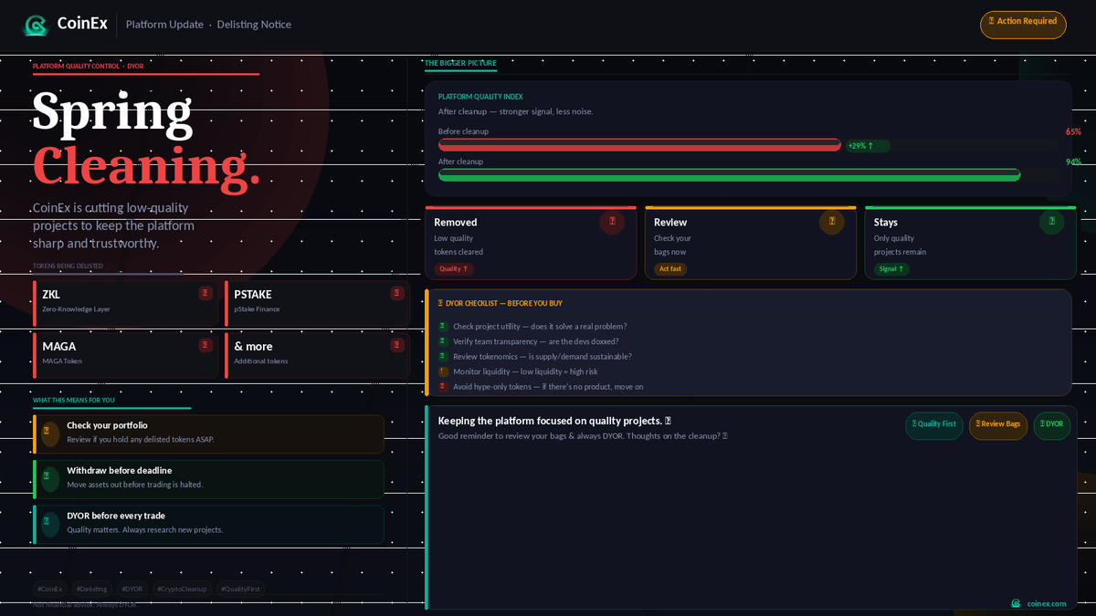Screen dimensions: 1096x616
Task: Click the 'Additional tokens' subtitle
Action: point(261,361)
